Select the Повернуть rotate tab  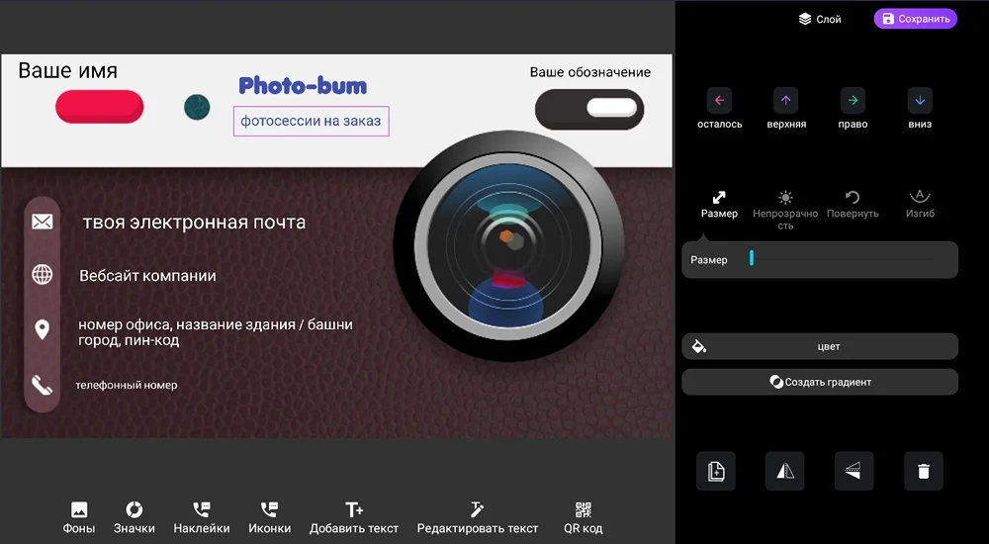pyautogui.click(x=853, y=204)
